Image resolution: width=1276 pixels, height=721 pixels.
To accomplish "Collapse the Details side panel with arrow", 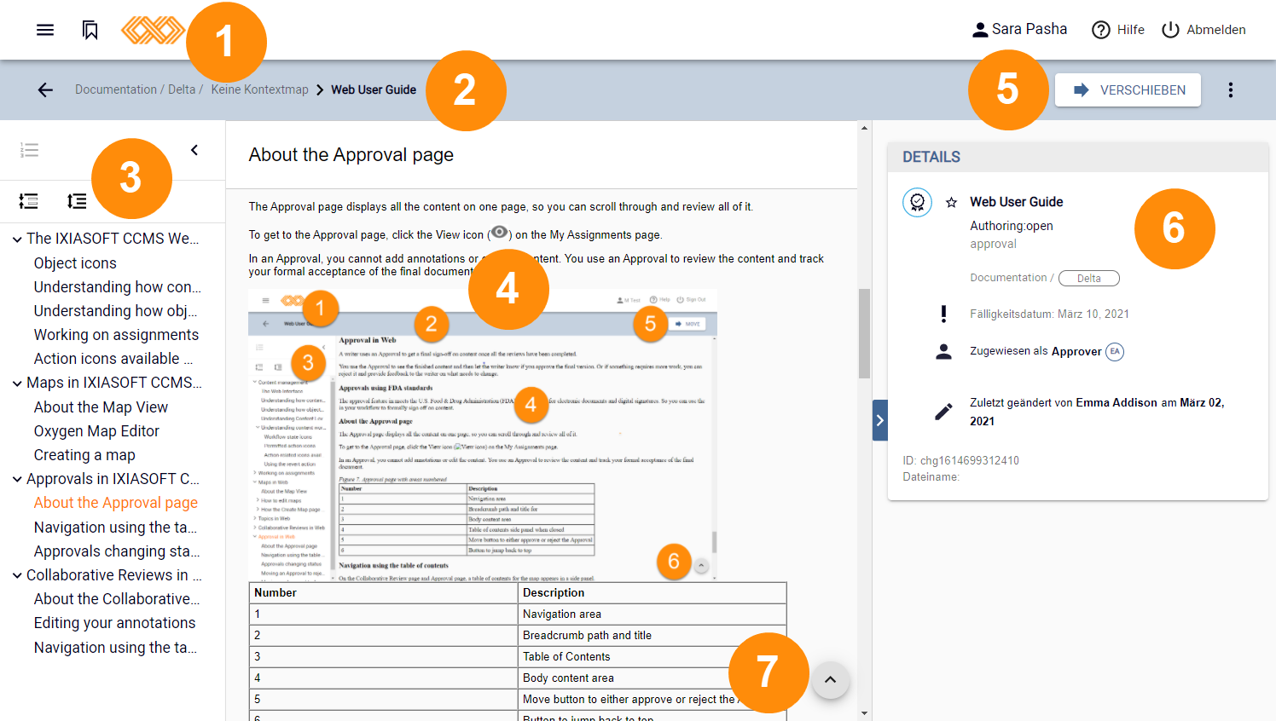I will click(x=880, y=420).
